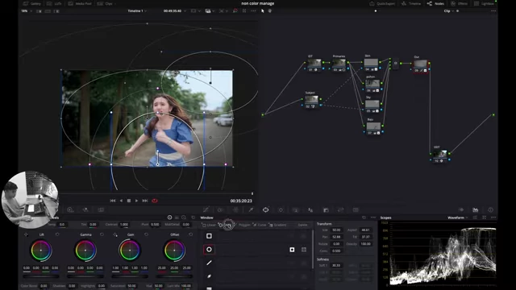Open the Gallery panel
This screenshot has height=290, width=516.
coord(32,3)
